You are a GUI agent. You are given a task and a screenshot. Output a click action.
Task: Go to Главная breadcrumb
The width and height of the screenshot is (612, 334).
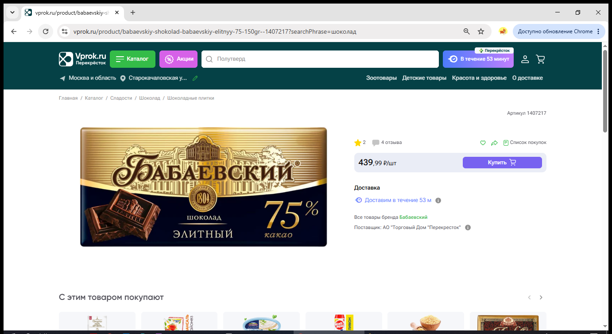[68, 98]
